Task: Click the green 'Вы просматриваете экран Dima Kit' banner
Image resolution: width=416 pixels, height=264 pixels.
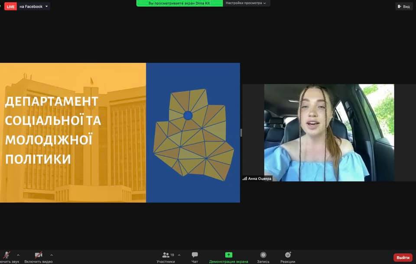Action: tap(179, 3)
